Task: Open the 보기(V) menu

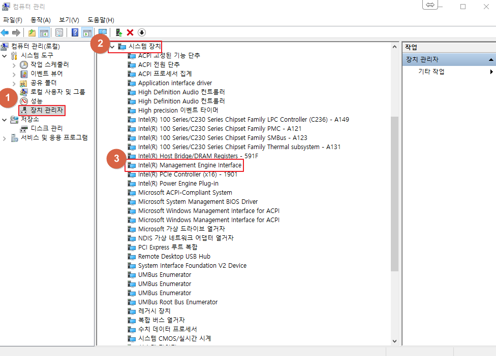Action: pos(69,20)
